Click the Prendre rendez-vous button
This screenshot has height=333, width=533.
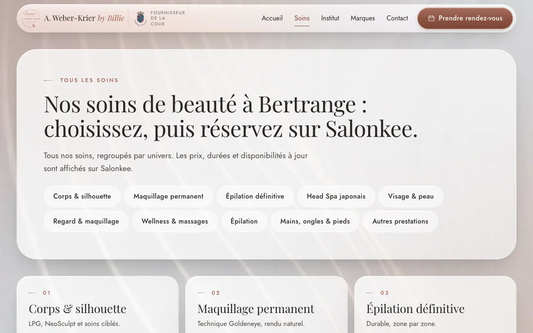(465, 18)
